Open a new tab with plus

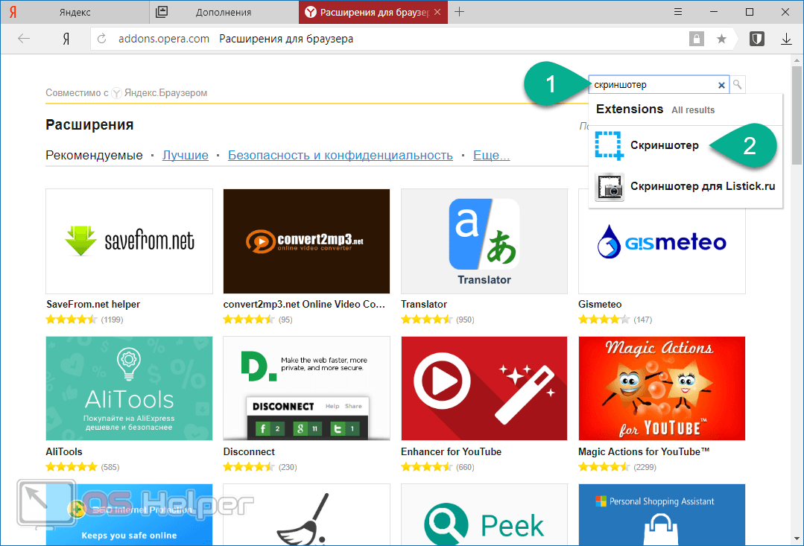(460, 12)
